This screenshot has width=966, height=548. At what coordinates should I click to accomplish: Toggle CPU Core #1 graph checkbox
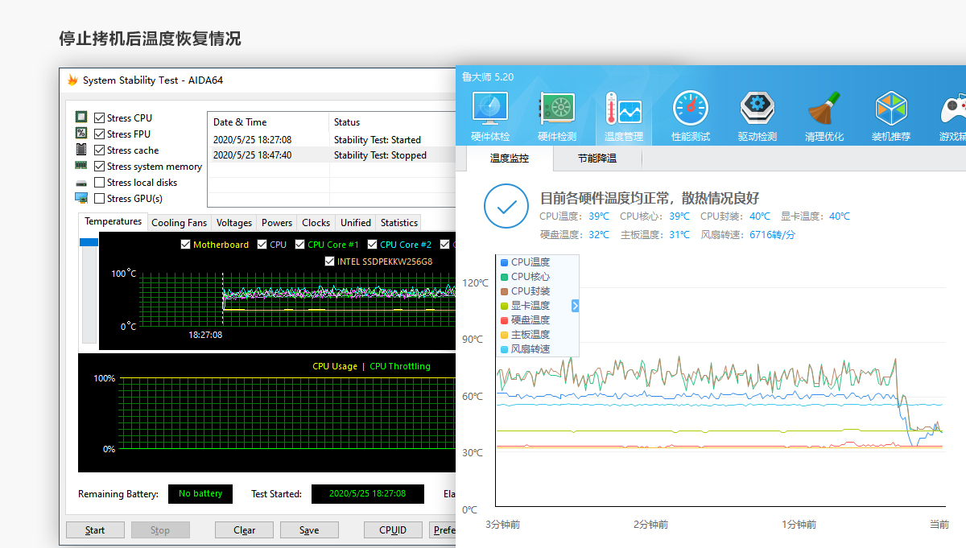[300, 245]
